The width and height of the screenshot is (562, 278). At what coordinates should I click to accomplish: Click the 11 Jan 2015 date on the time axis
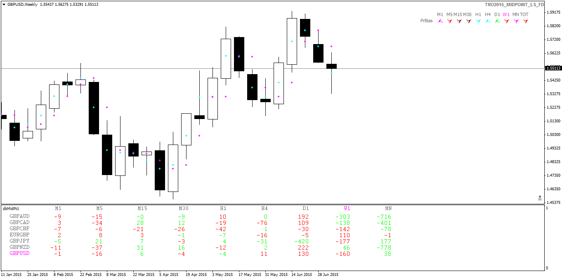point(11,274)
